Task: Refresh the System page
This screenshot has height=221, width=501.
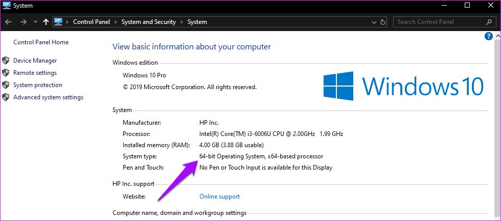Action: 383,22
